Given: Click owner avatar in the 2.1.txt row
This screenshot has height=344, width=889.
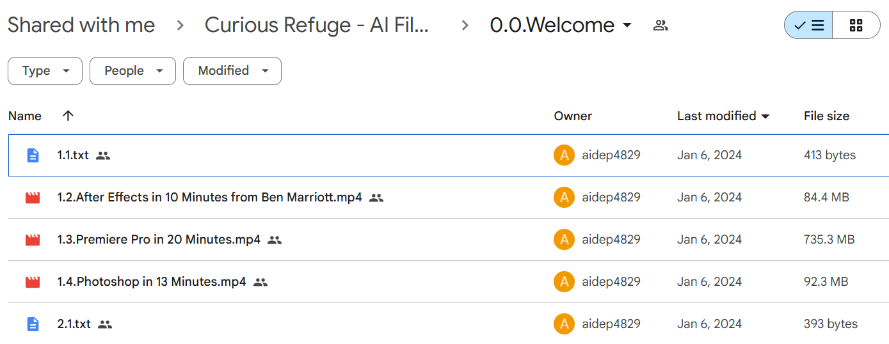Looking at the screenshot, I should click(x=564, y=324).
